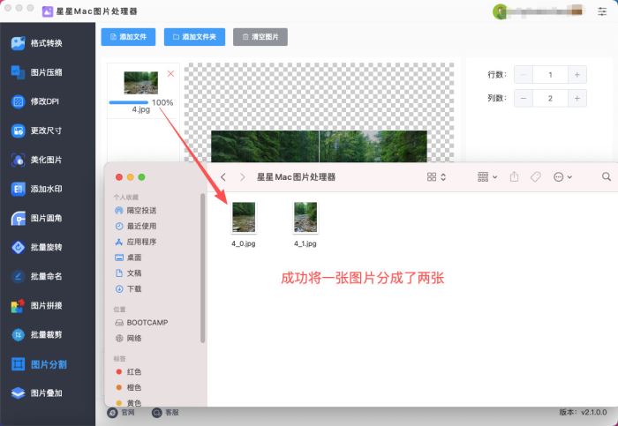Open the 图片分割 image split tool
This screenshot has height=426, width=618.
[x=40, y=364]
